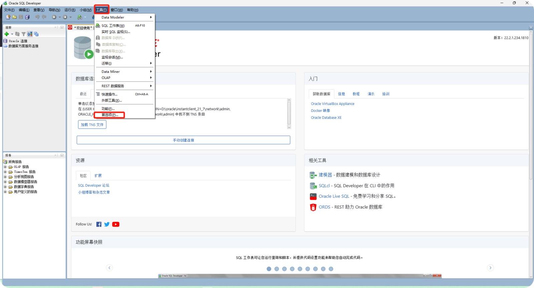This screenshot has height=288, width=534.
Task: Click the Twitter bird icon
Action: click(107, 224)
